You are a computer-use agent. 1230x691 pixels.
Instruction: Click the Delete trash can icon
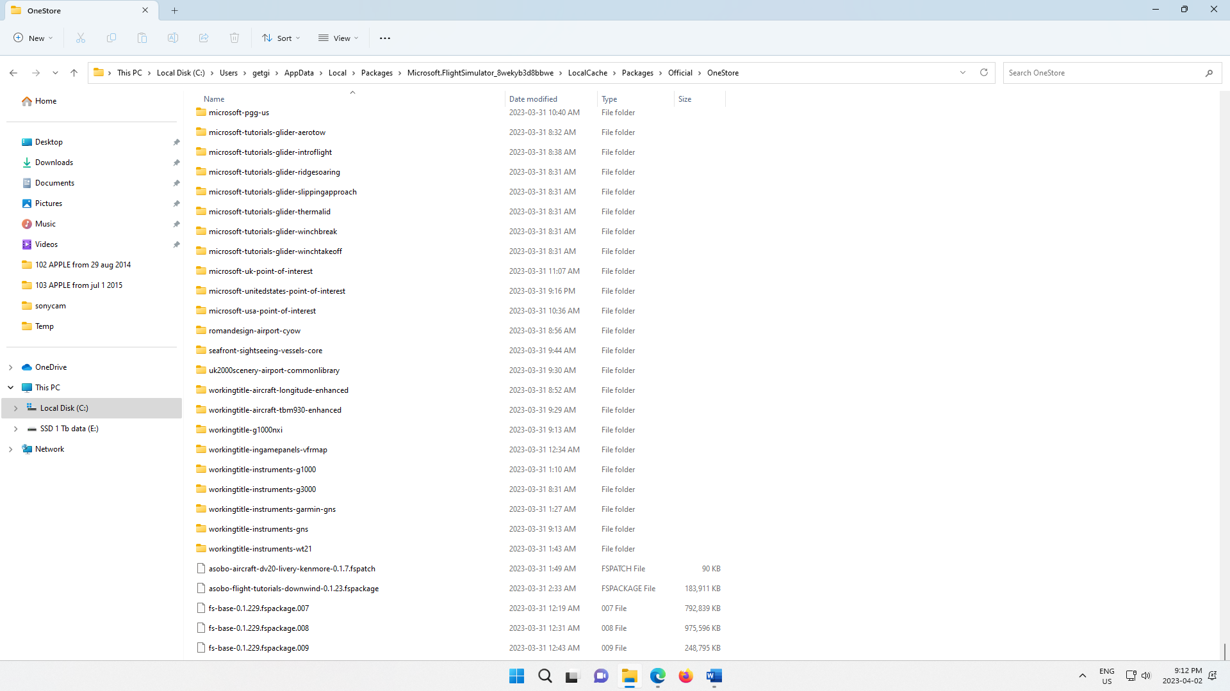click(234, 38)
